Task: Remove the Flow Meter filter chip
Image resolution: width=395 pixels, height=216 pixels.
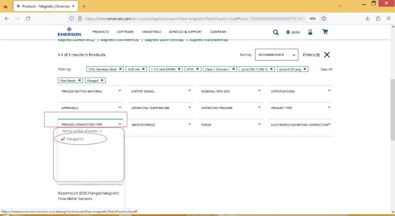Action: click(80, 80)
